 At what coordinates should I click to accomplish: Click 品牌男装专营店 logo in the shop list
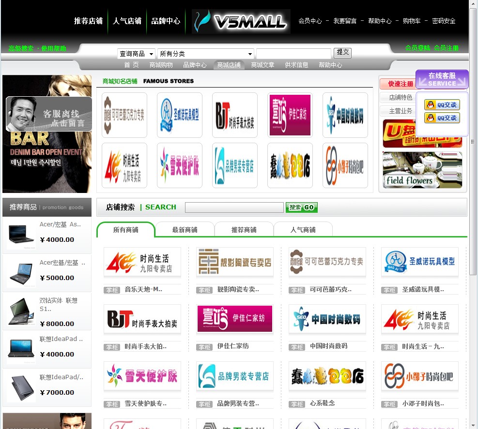235,376
